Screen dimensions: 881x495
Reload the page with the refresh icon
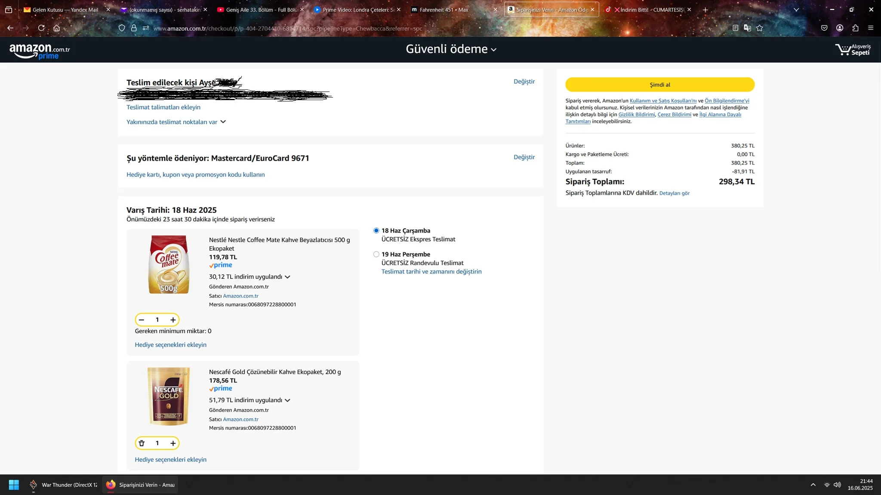click(41, 28)
